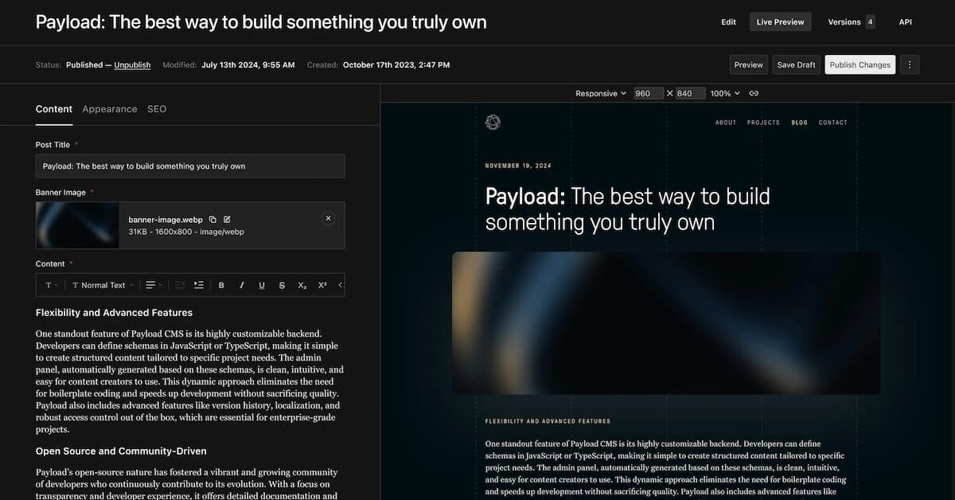955x500 pixels.
Task: Open the edit icon next to banner-image.webp
Action: 227,219
